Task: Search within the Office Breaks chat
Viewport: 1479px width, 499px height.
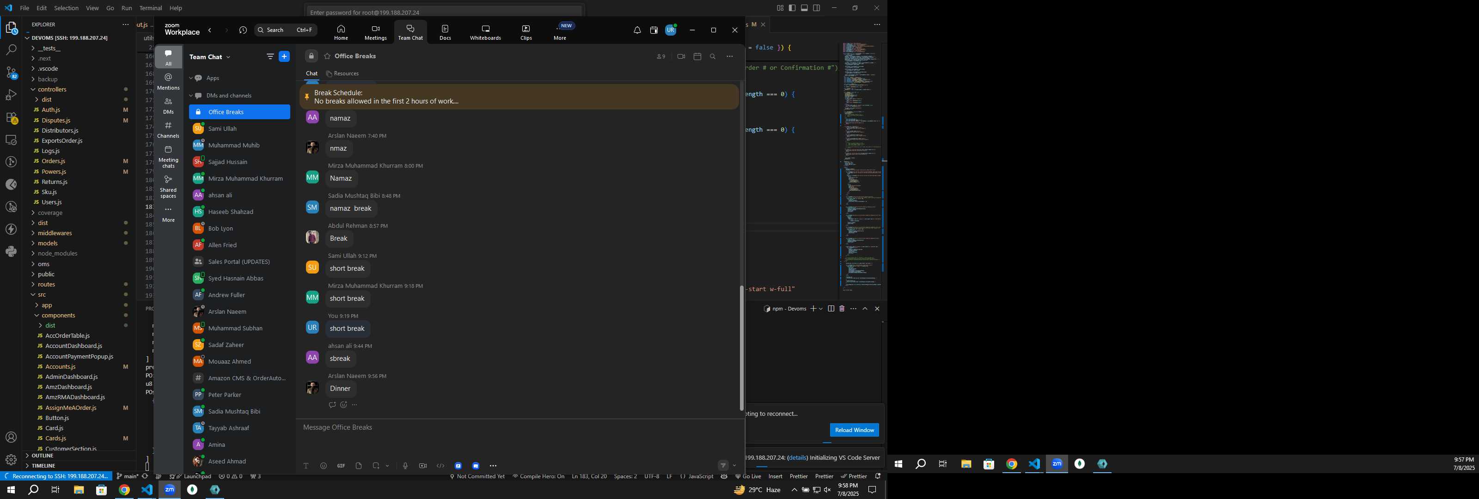Action: point(713,56)
